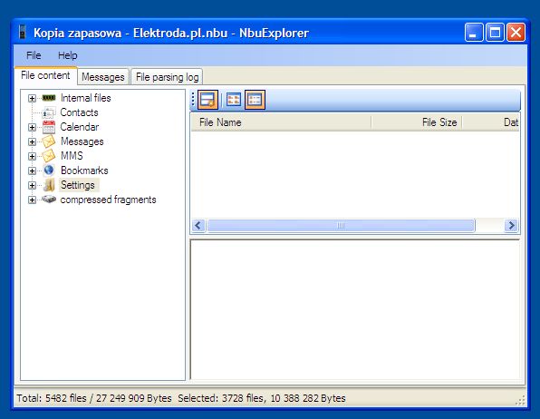Click the Messages envelope icon
540x419 pixels.
49,141
